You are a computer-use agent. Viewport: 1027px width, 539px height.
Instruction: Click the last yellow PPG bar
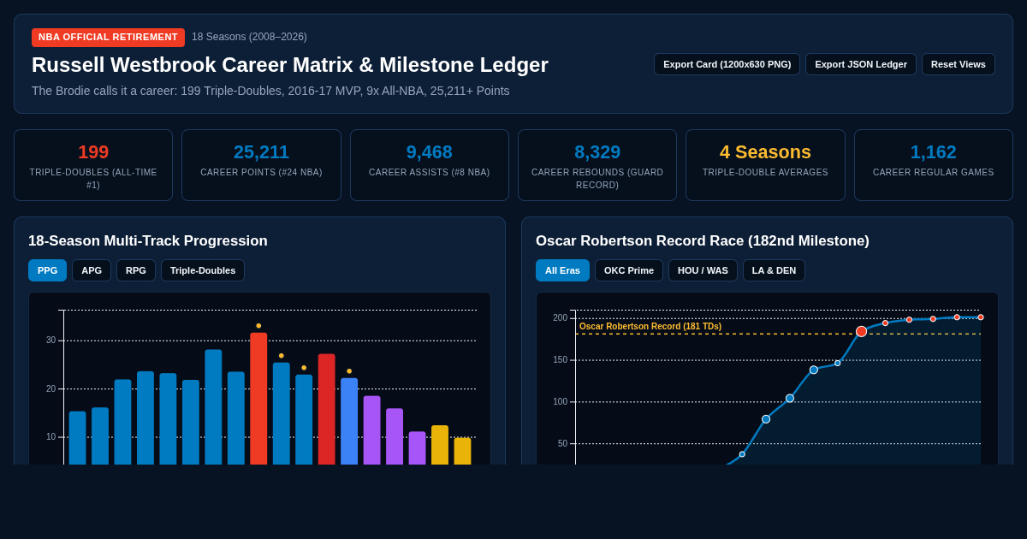pyautogui.click(x=462, y=451)
